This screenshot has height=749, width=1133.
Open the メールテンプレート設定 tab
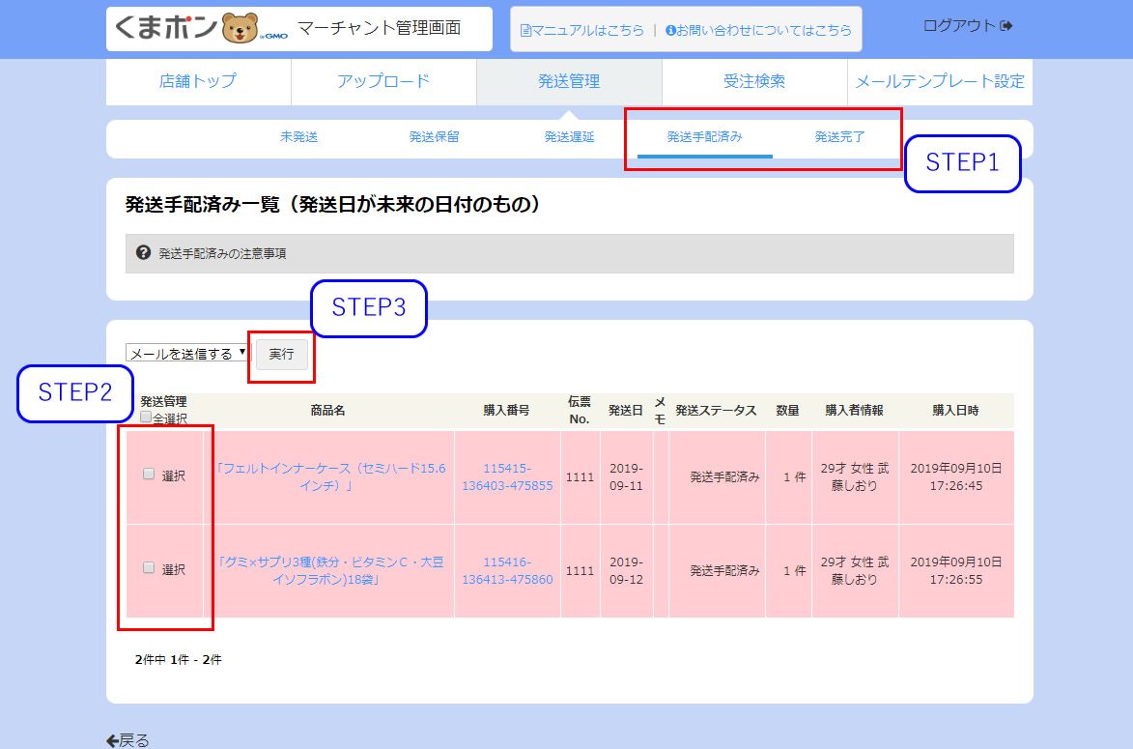pyautogui.click(x=939, y=81)
